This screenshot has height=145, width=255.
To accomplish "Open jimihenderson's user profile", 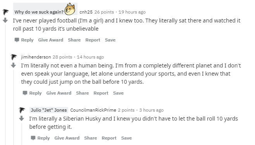I will click(x=36, y=57).
